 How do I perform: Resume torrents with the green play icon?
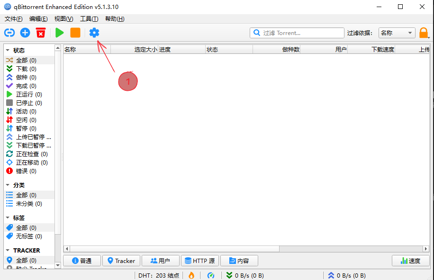point(59,33)
